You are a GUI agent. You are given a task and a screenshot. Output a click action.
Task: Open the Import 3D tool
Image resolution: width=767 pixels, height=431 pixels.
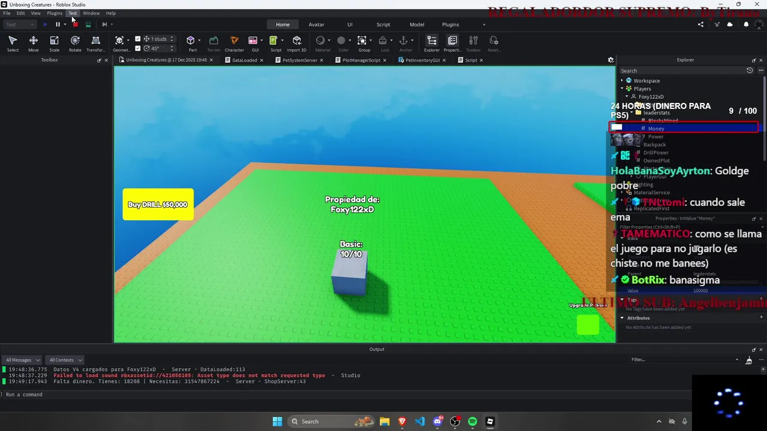click(x=297, y=44)
